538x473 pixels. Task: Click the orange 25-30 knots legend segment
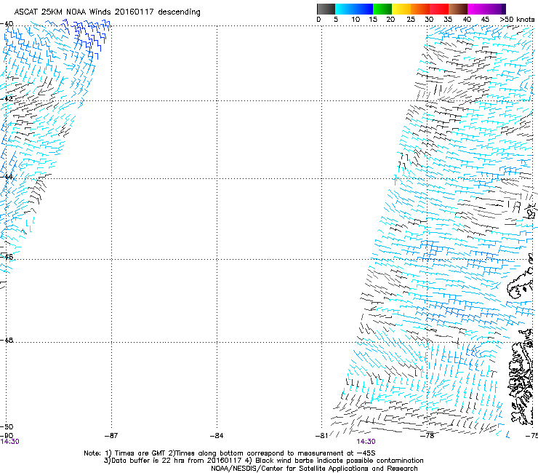pyautogui.click(x=420, y=9)
